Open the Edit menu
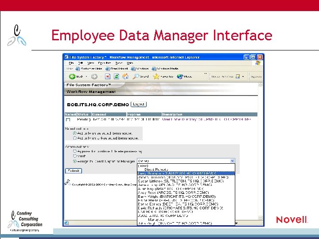Screen dimensions: 319x239 point(81,63)
